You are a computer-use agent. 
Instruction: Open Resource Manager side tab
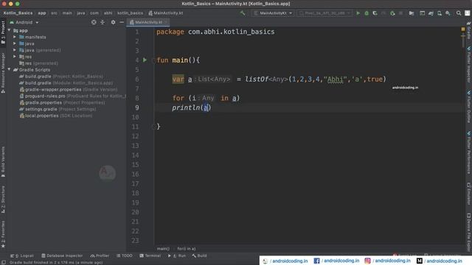coord(3,73)
